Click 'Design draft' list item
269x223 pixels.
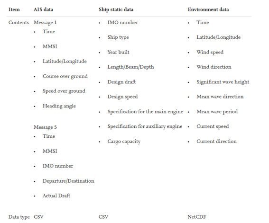click(x=121, y=82)
